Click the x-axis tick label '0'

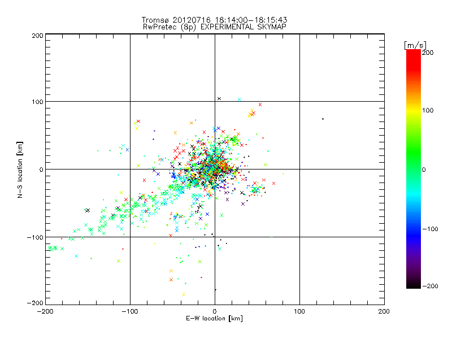point(215,311)
